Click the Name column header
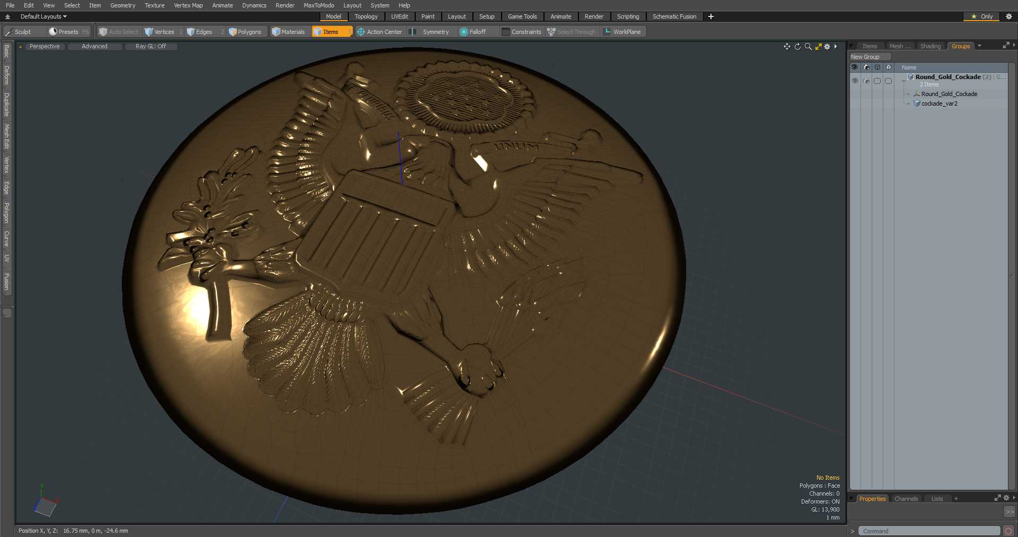The image size is (1018, 537). [x=909, y=67]
